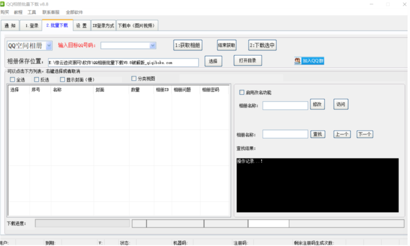The height and width of the screenshot is (246, 410).
Task: Click the 打开目录 button
Action: pyautogui.click(x=247, y=60)
